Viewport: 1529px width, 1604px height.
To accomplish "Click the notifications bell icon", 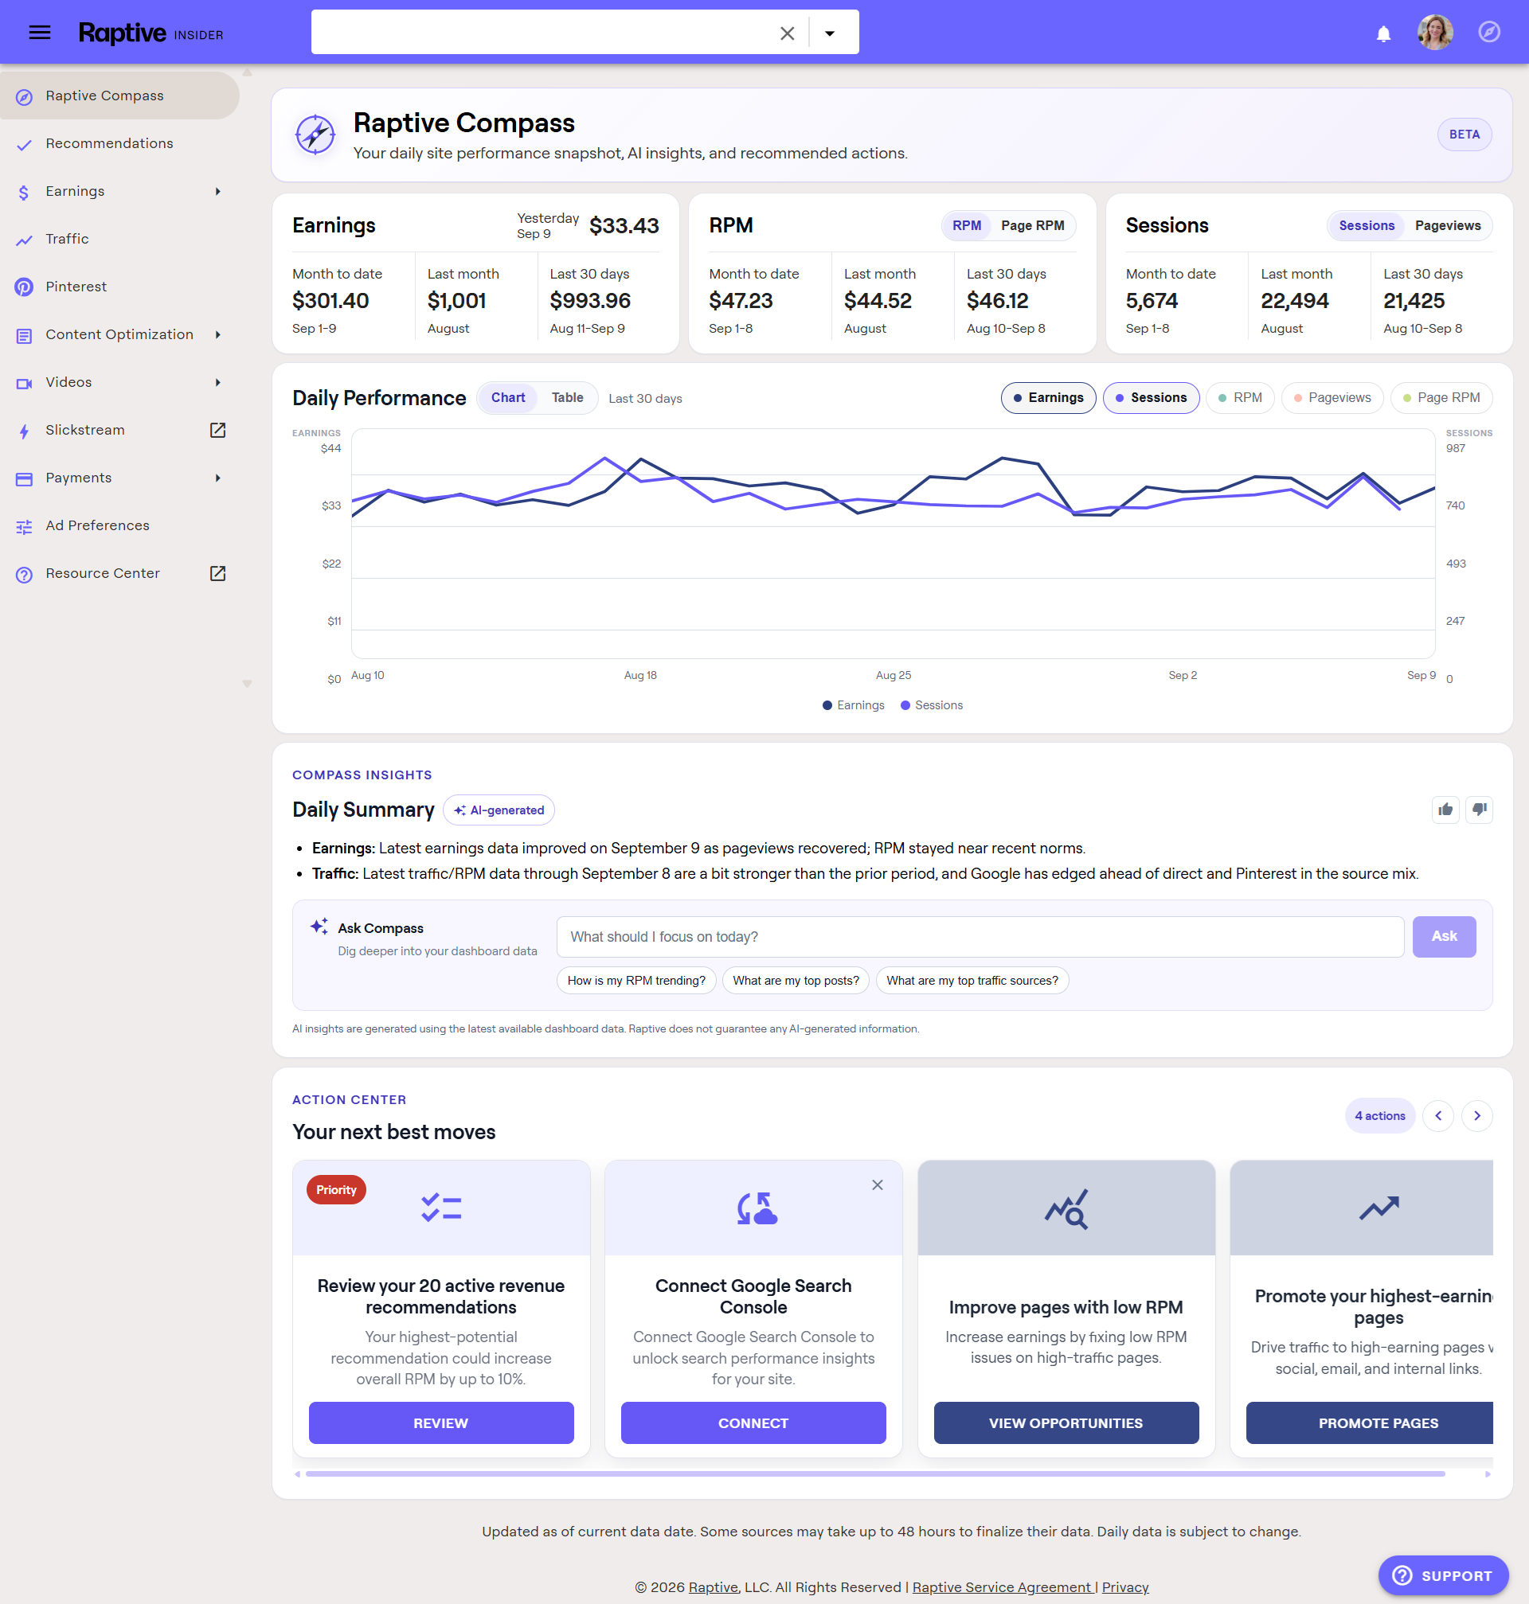I will [x=1383, y=33].
